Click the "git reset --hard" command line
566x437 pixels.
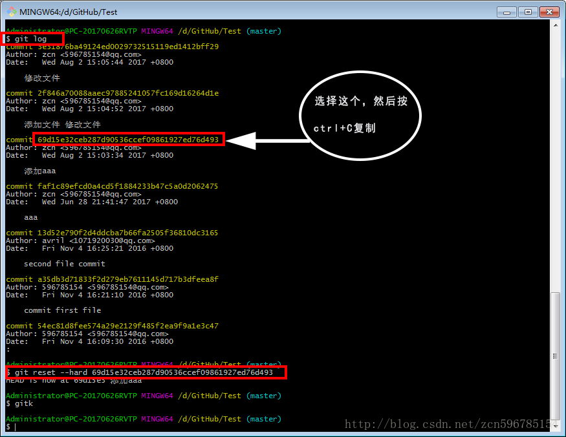[146, 372]
